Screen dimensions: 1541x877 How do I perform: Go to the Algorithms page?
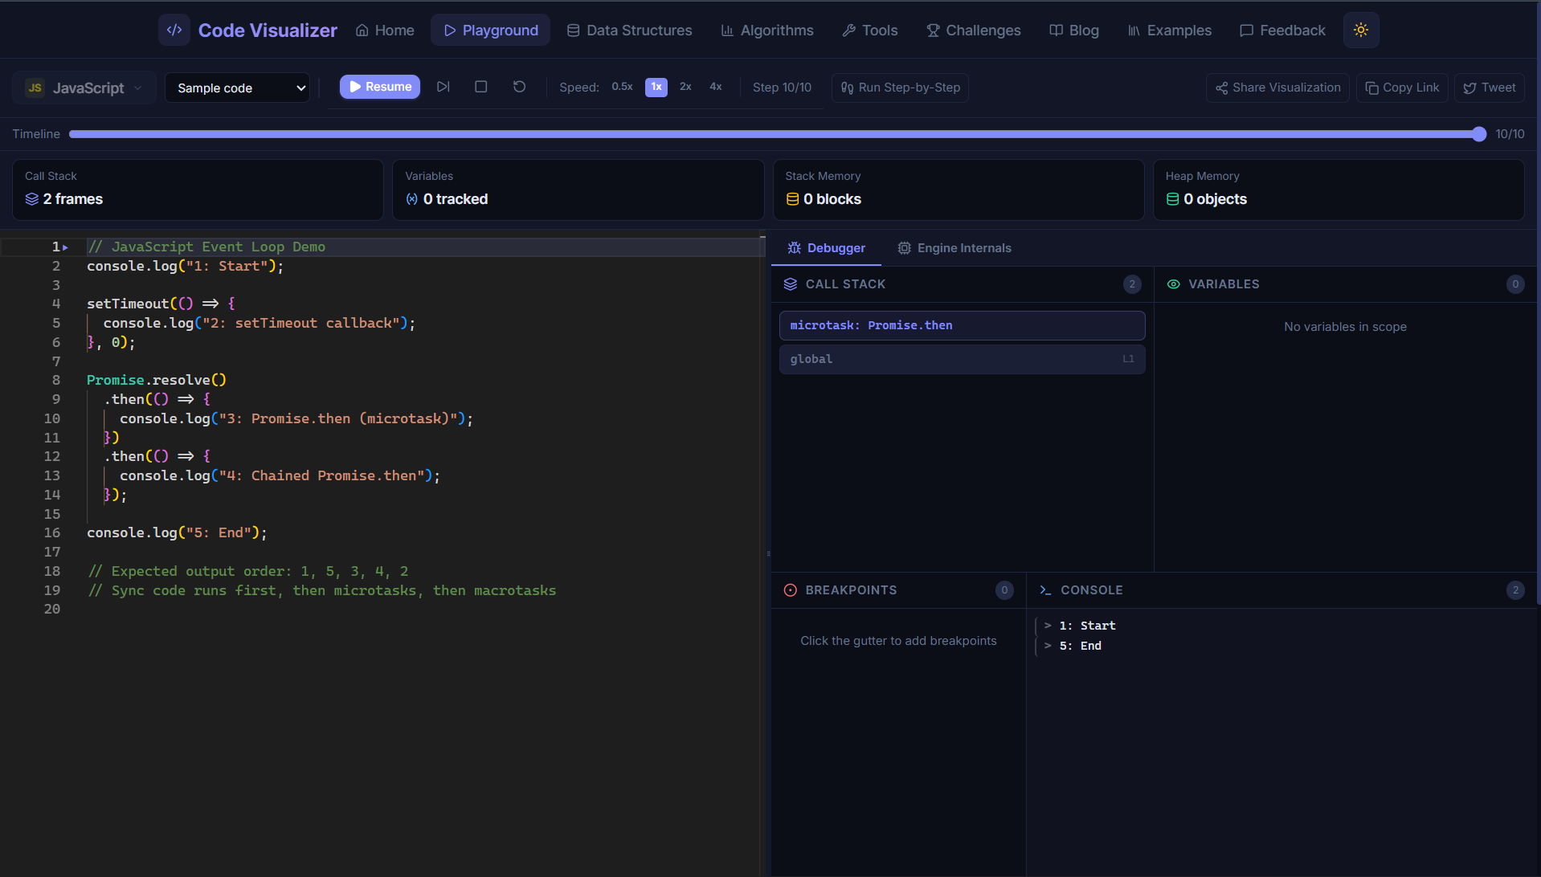pos(767,30)
